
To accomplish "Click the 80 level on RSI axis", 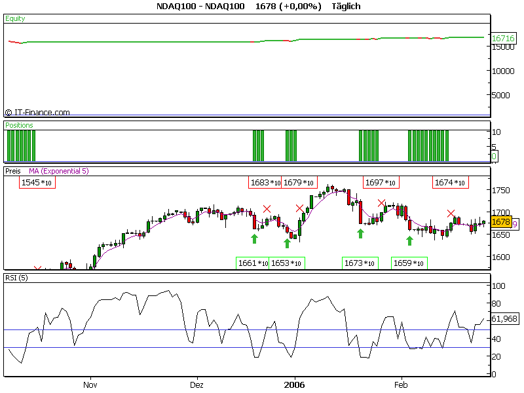I will click(x=496, y=304).
